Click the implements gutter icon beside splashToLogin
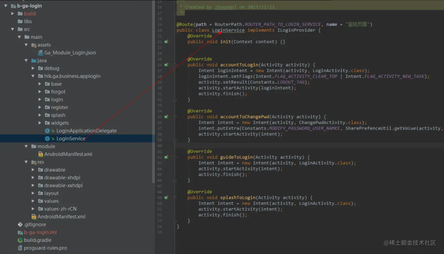Screen dimensions: 444x254 [166, 197]
